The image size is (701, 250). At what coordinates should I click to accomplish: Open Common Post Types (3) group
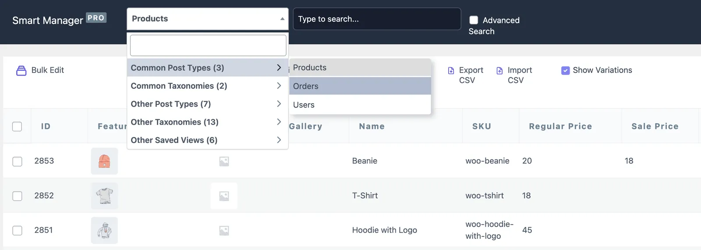point(208,68)
